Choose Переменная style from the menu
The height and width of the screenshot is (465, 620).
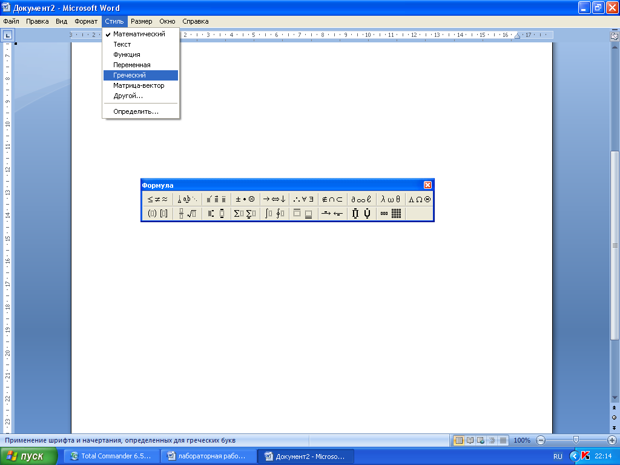coord(140,65)
